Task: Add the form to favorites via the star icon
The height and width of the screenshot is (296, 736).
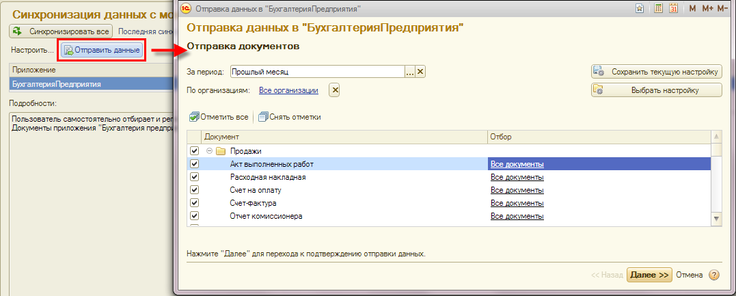Action: click(640, 8)
